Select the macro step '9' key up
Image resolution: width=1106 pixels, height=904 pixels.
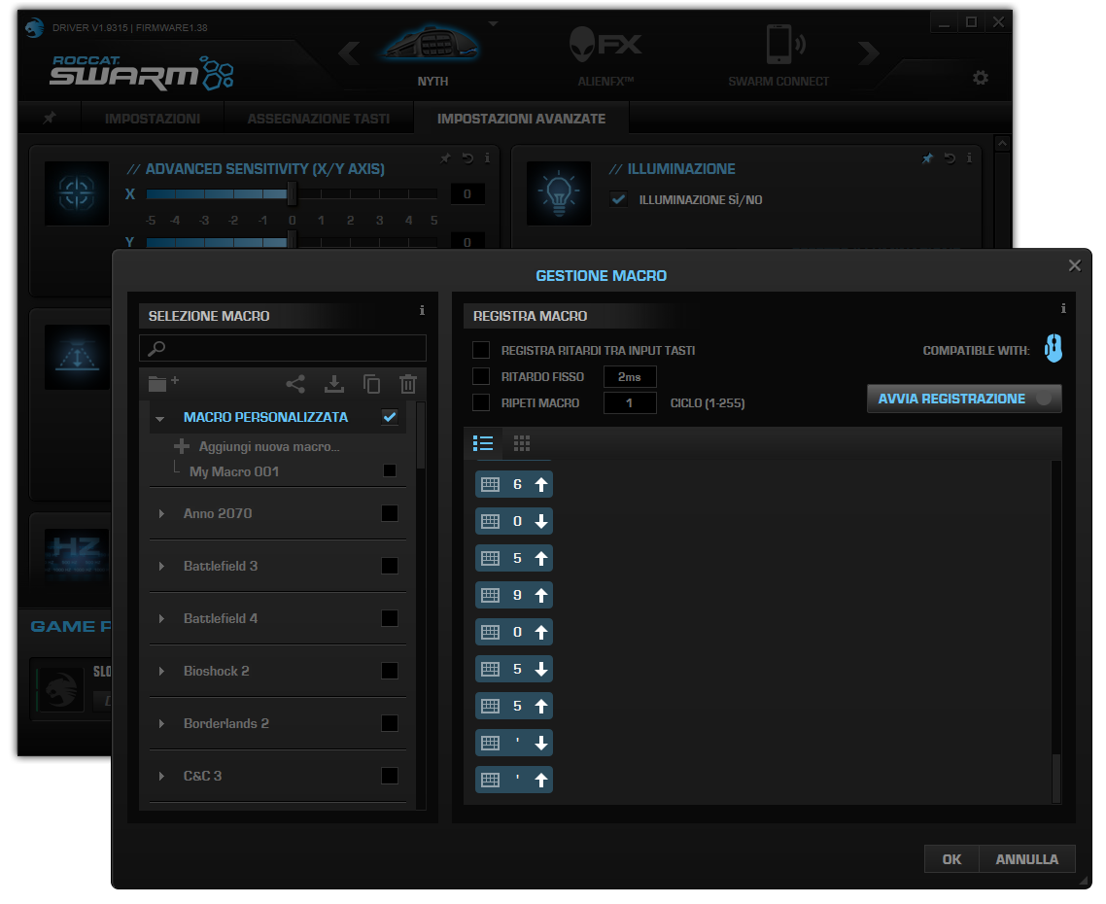[x=513, y=595]
